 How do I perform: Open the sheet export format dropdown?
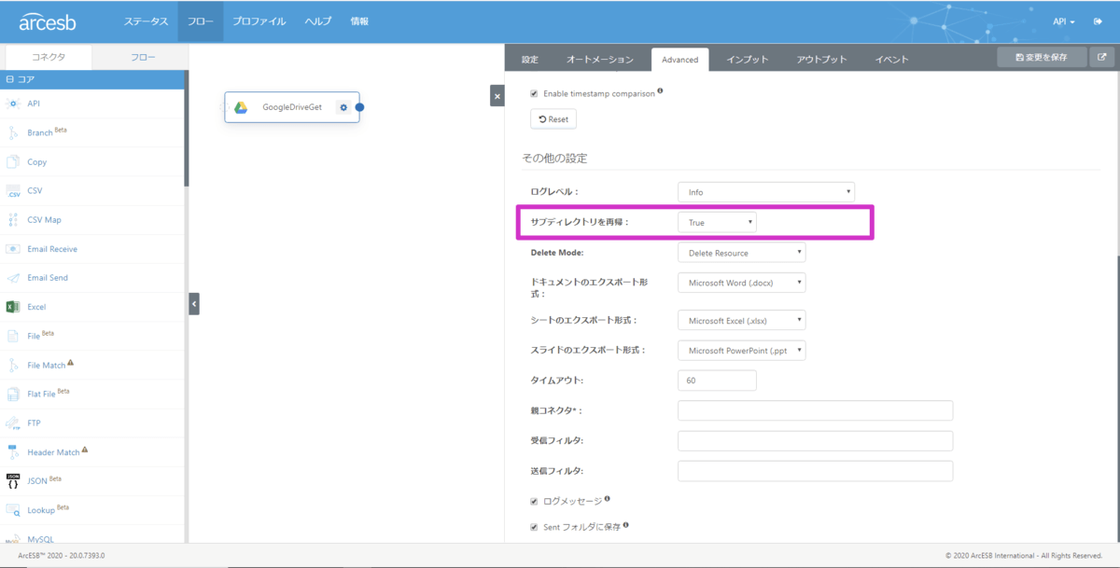point(741,321)
